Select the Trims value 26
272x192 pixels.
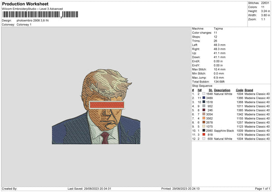tap(215, 41)
